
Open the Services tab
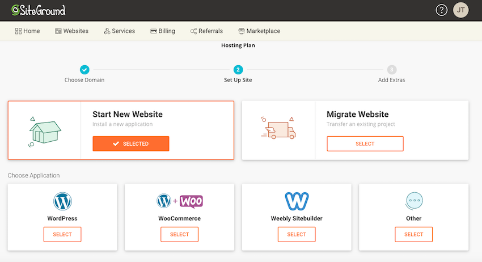(x=120, y=31)
